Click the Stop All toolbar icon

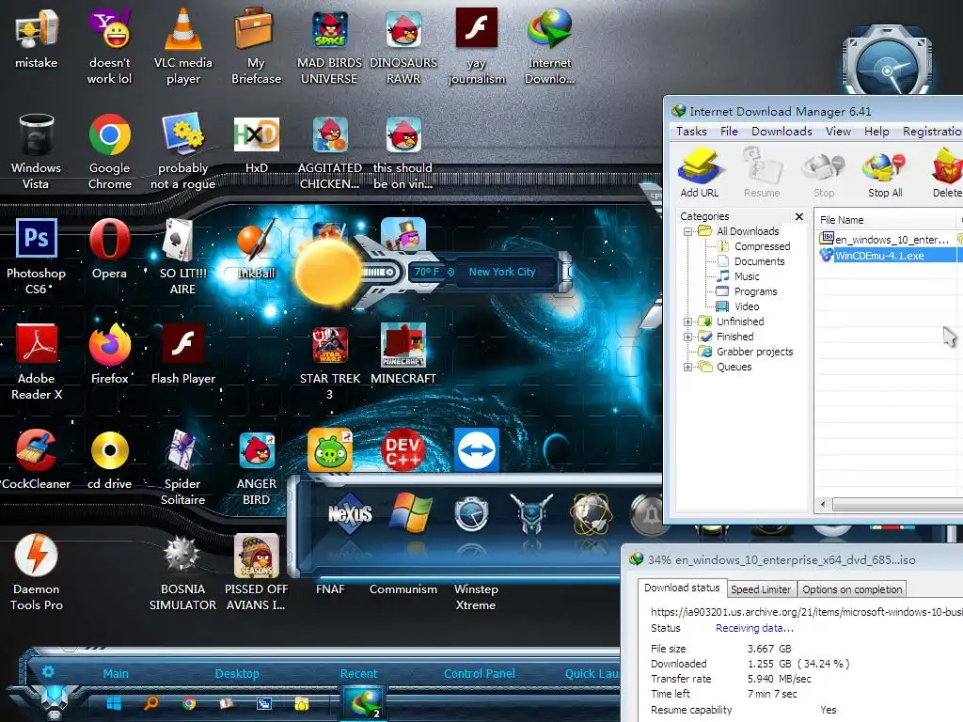point(885,174)
